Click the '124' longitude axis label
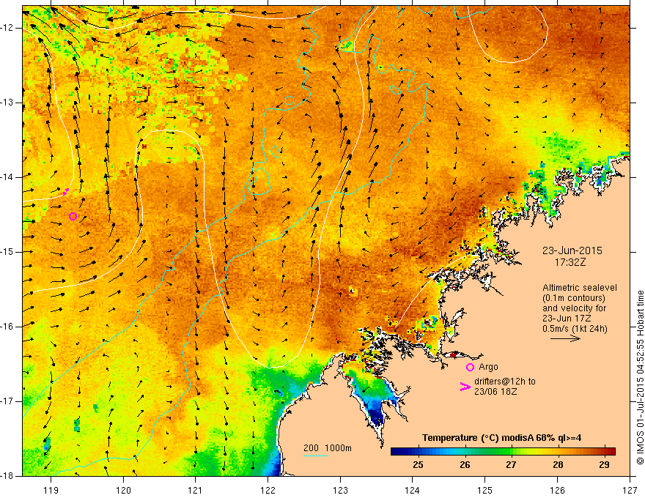Viewport: 645px width, 498px height. point(413,490)
